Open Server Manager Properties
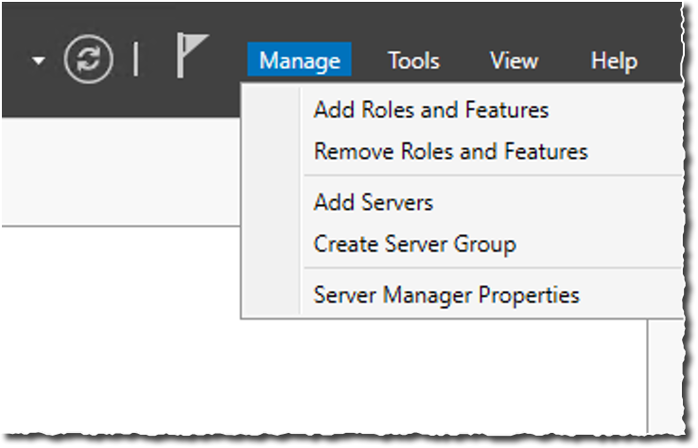 [x=445, y=295]
